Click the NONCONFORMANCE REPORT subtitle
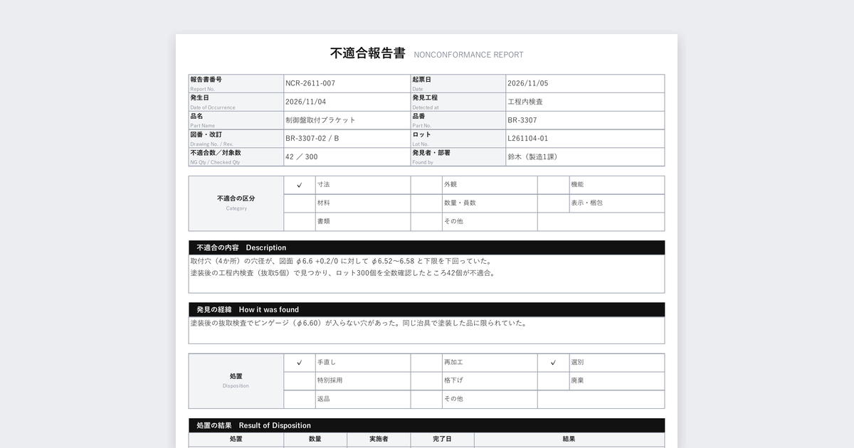Screen dimensions: 854x448 (x=468, y=55)
